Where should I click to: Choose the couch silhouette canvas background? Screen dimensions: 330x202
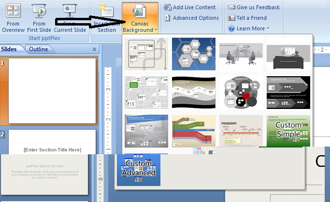click(288, 54)
